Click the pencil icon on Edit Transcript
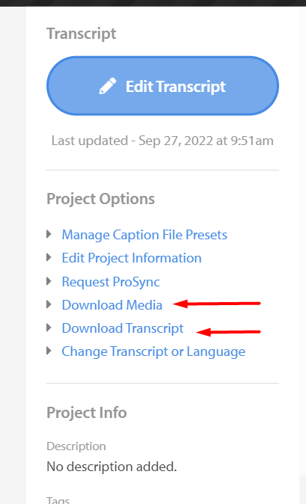This screenshot has width=306, height=504. (x=107, y=86)
